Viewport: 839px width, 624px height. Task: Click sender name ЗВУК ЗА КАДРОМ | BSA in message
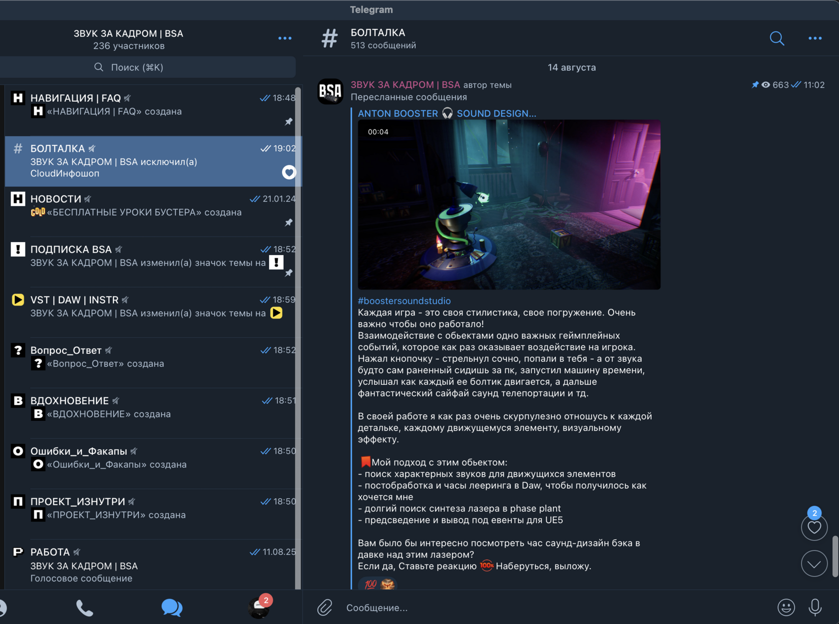point(405,85)
